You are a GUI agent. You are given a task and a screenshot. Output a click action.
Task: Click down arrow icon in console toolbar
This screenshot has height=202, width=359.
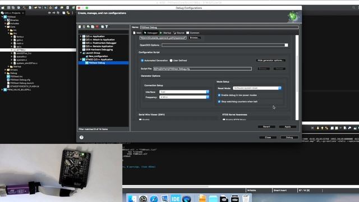click(x=318, y=128)
